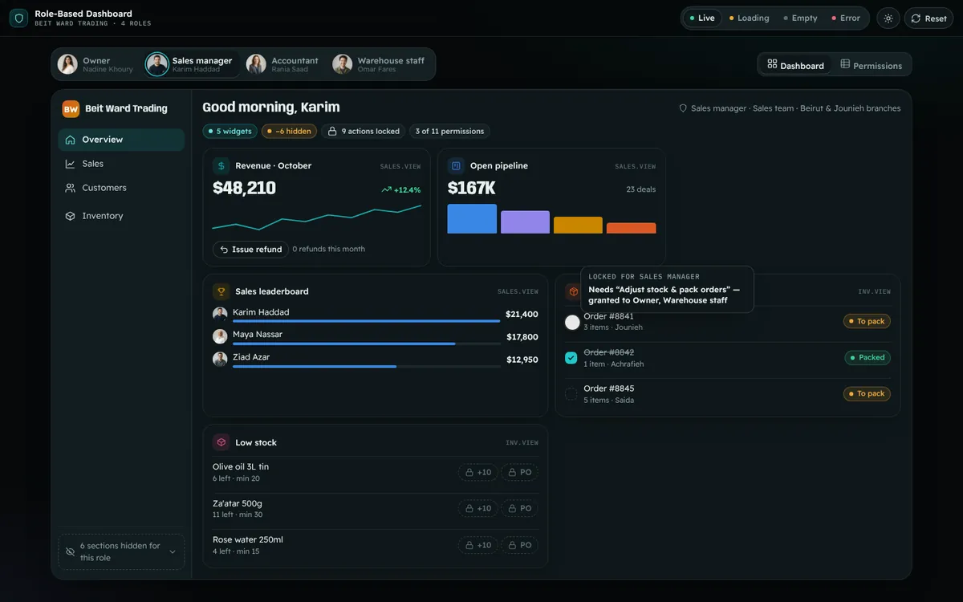This screenshot has width=963, height=602.
Task: Click To pack badge for Order #8845
Action: pos(867,393)
